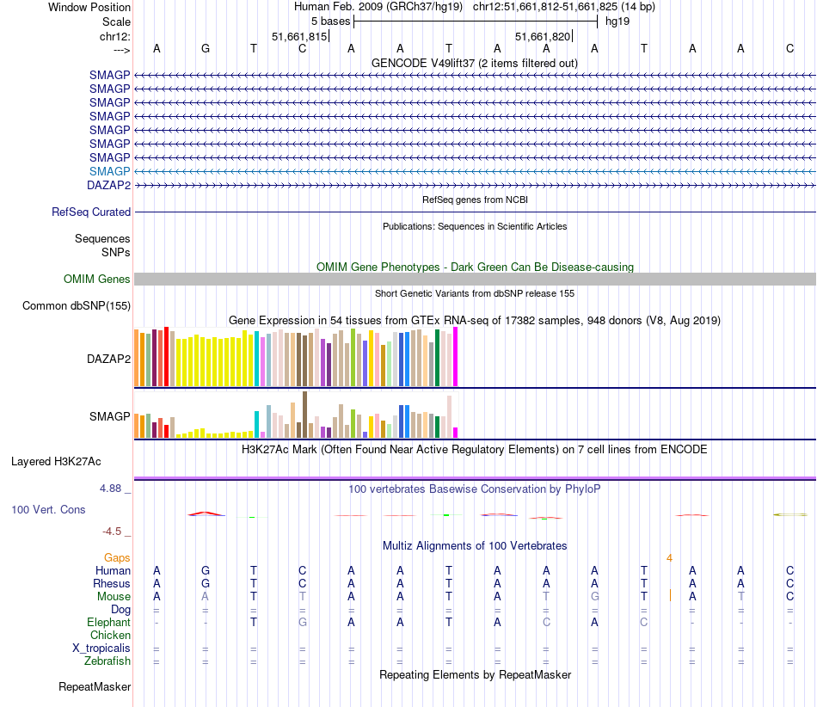Select the Chicken alignment row label

click(110, 635)
